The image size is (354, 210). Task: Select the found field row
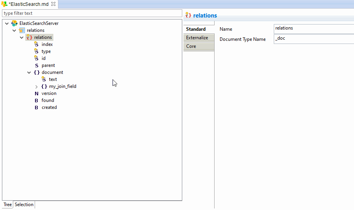coord(48,100)
